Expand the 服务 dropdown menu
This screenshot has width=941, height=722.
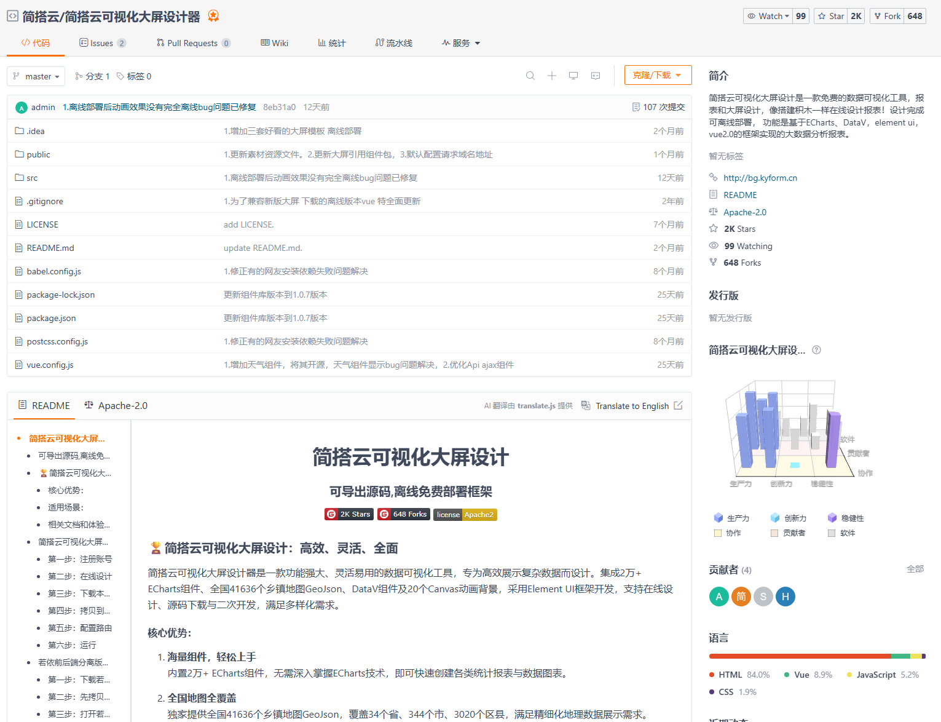(461, 43)
